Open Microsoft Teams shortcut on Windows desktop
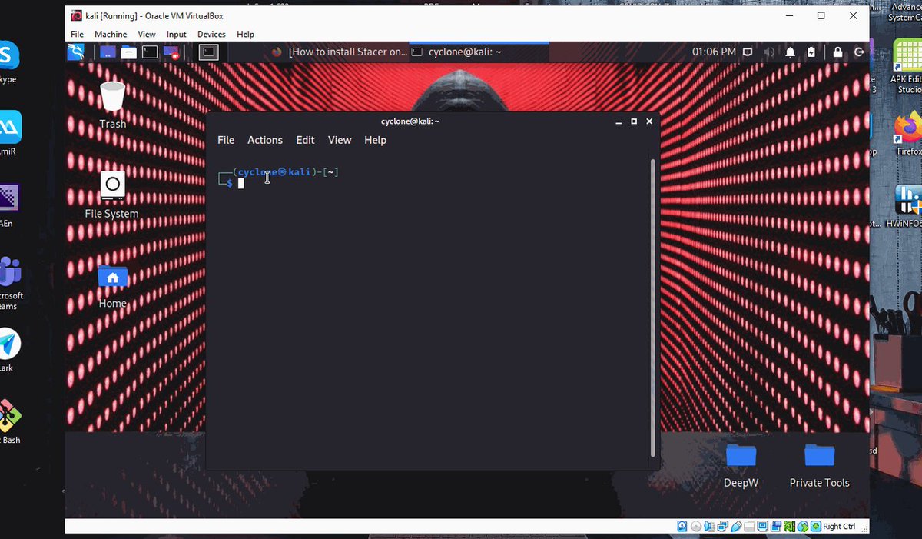 coord(10,283)
